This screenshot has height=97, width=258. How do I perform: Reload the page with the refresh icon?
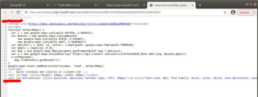tap(18, 12)
